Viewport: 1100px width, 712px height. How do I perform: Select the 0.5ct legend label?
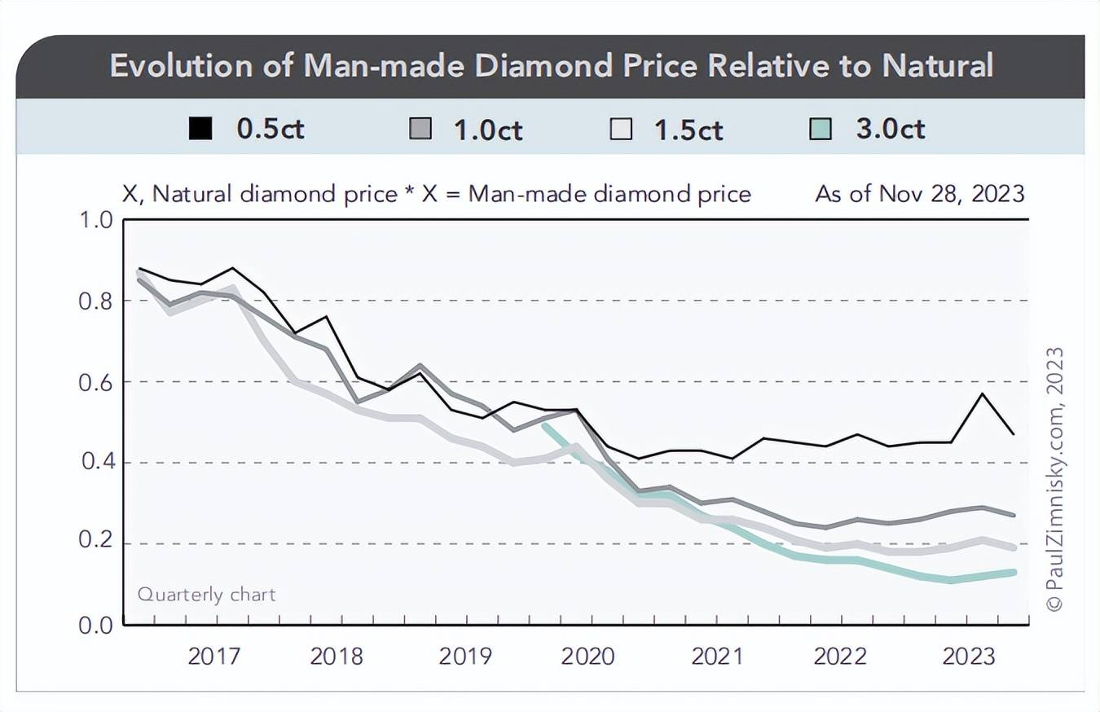271,129
